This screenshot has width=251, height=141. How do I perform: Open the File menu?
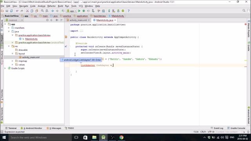(x=2, y=6)
